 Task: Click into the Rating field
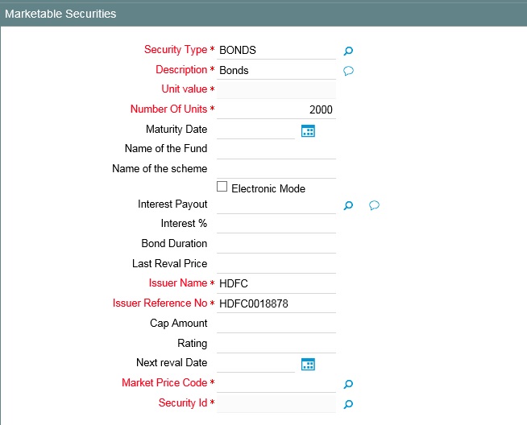pyautogui.click(x=276, y=344)
